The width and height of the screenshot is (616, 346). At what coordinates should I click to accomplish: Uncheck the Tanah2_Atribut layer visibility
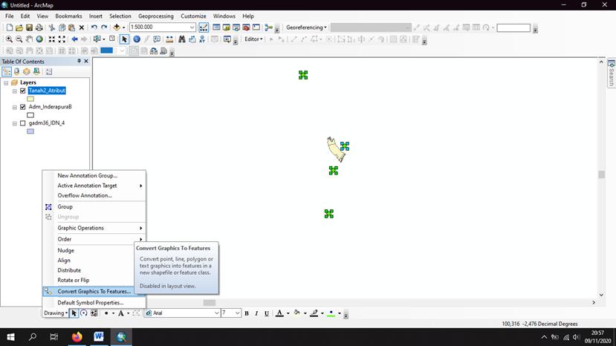[23, 91]
